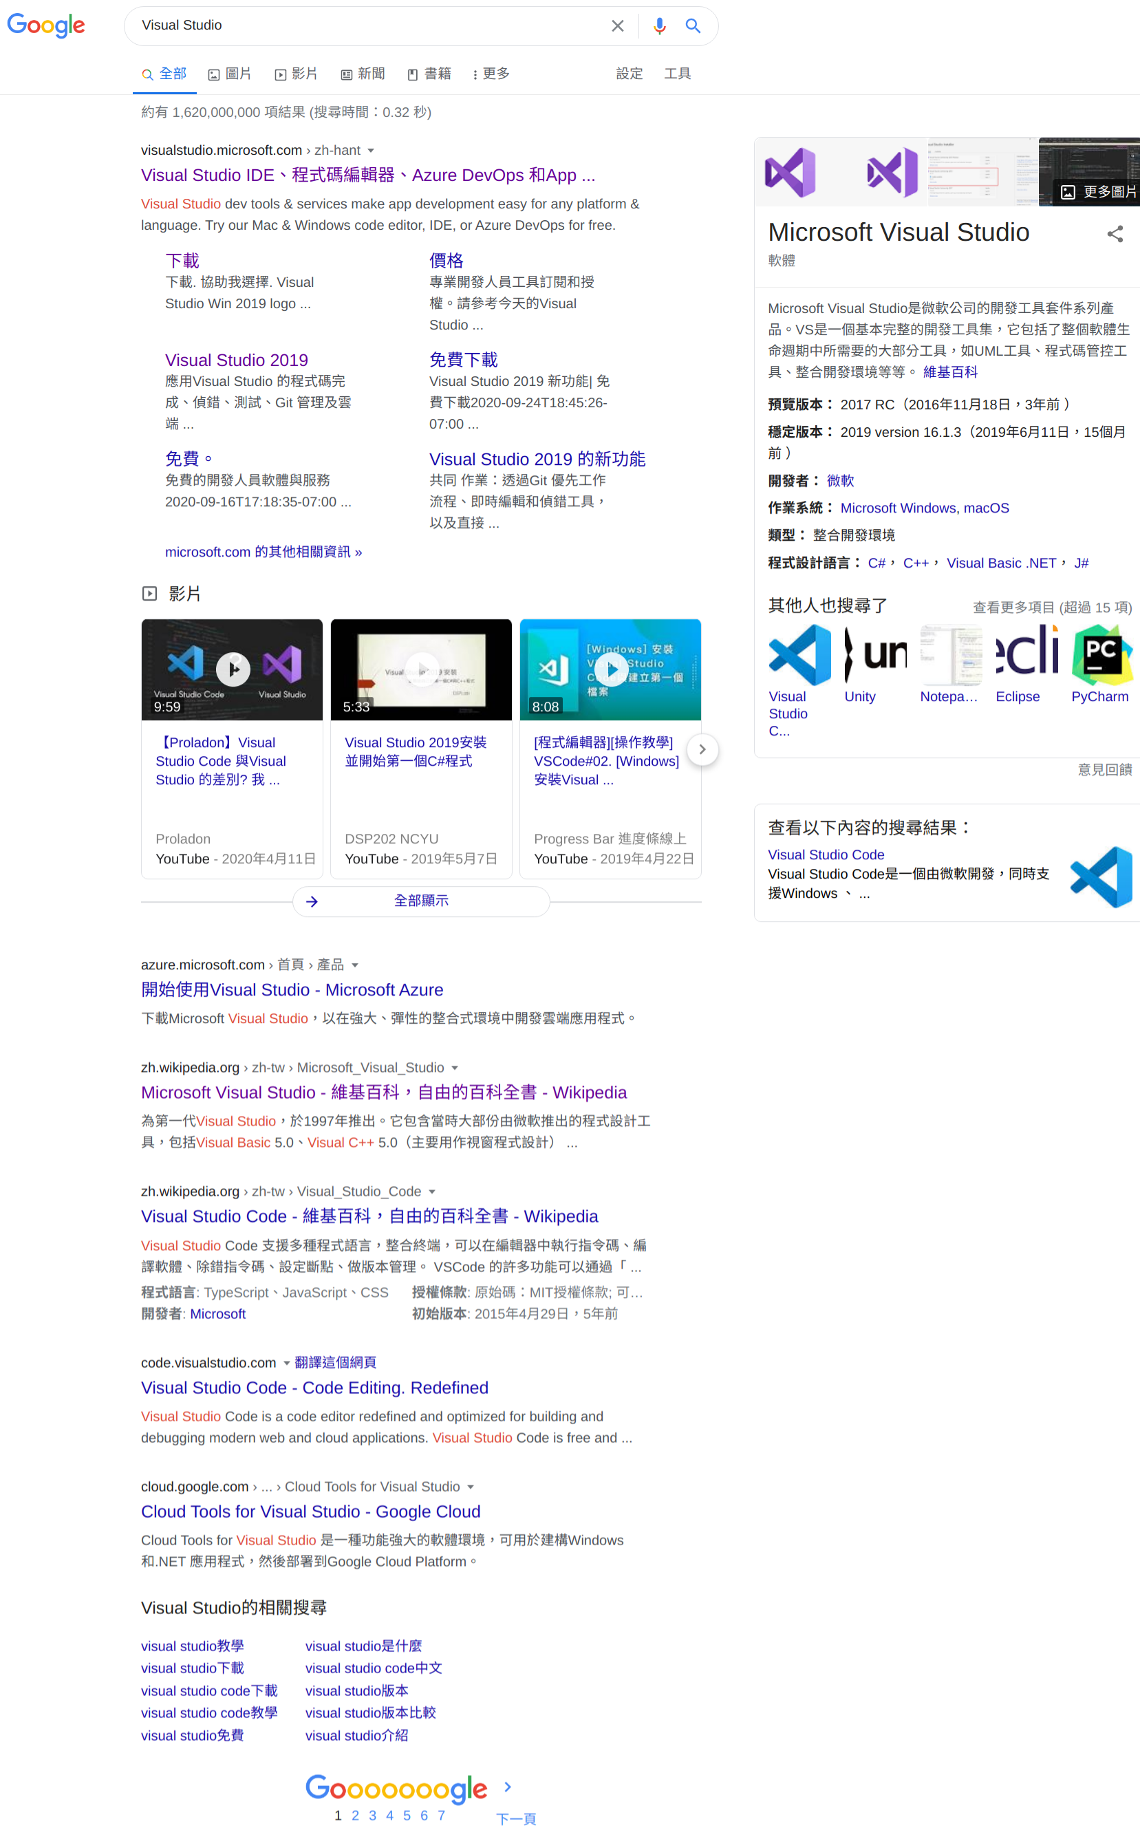Clear the search box with X icon

pyautogui.click(x=618, y=25)
